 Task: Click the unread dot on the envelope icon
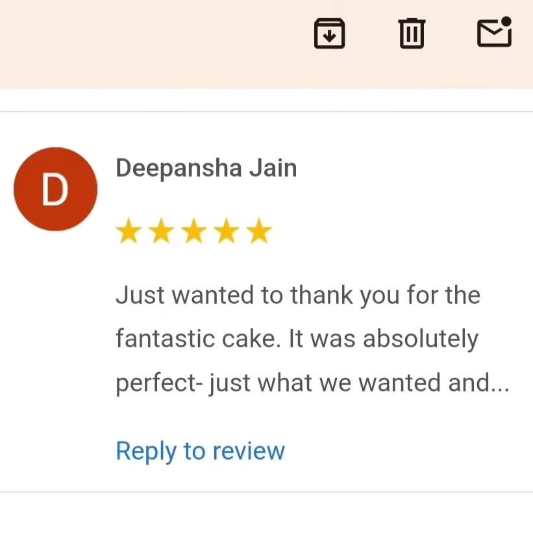[506, 21]
